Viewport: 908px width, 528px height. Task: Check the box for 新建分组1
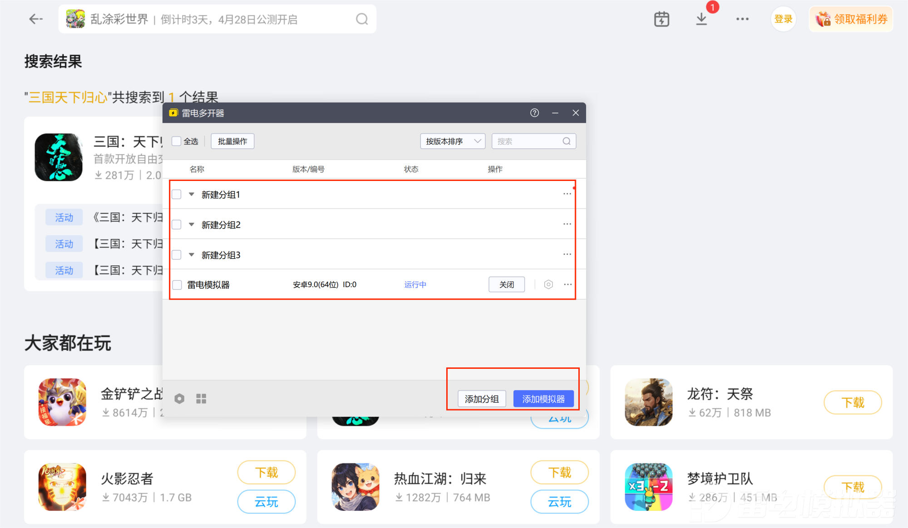point(177,195)
